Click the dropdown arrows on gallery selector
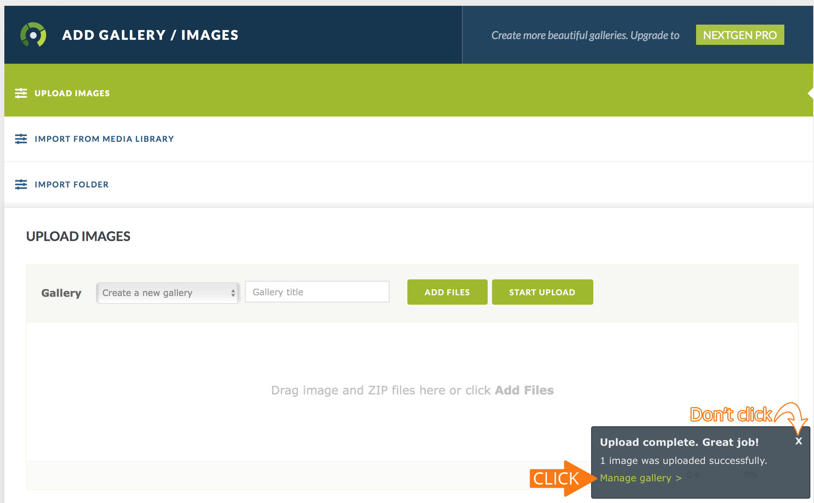Image resolution: width=814 pixels, height=503 pixels. 233,293
